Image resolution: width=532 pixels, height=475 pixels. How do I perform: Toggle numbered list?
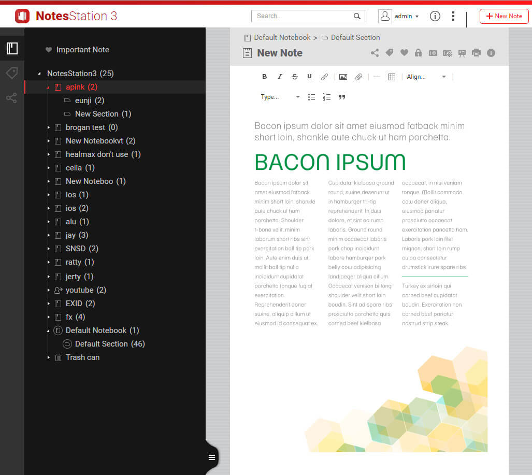(x=327, y=97)
